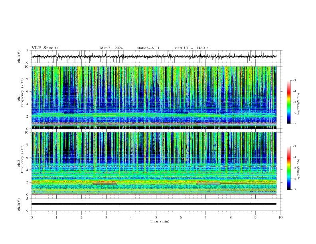This screenshot has width=316, height=244.
Task: Select the "start UT = 14:0 :1" text
Action: [x=193, y=48]
